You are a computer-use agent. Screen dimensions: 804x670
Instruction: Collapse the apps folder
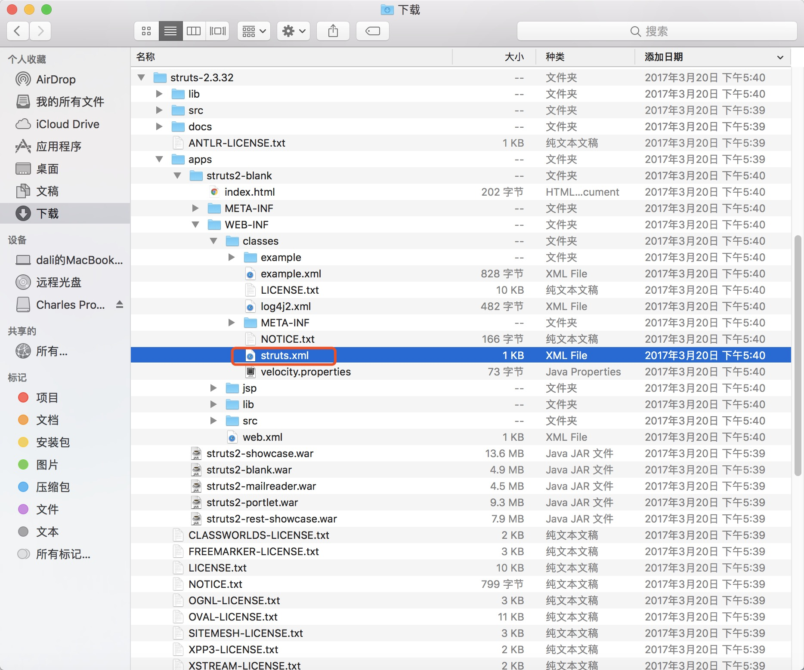point(159,160)
